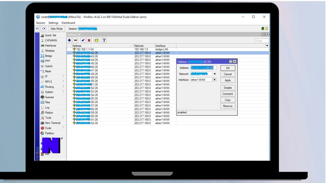Open Wireless in the sidebar
This screenshot has height=183, width=326.
[x=50, y=51]
